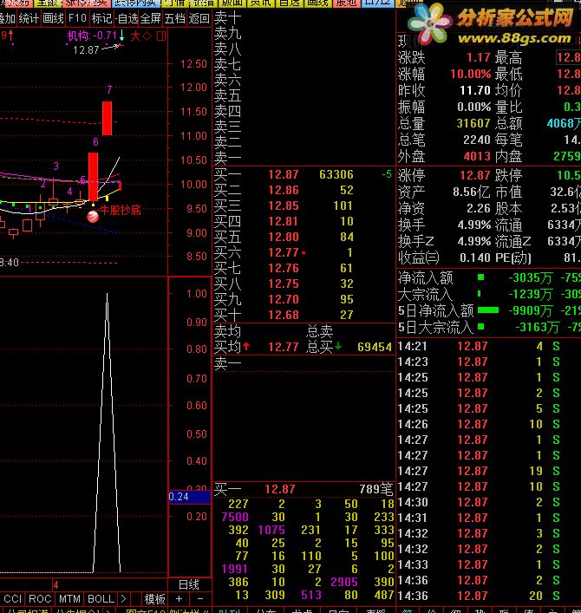The width and height of the screenshot is (581, 613).
Task: Switch indicator to ROC
Action: (40, 599)
